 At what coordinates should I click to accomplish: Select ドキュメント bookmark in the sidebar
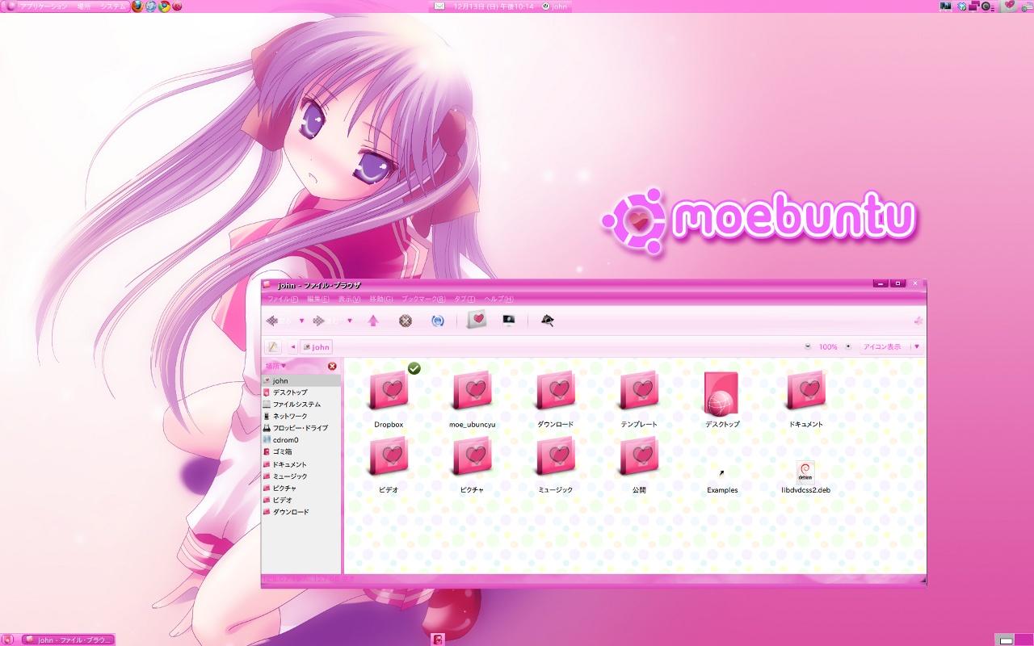pyautogui.click(x=301, y=464)
